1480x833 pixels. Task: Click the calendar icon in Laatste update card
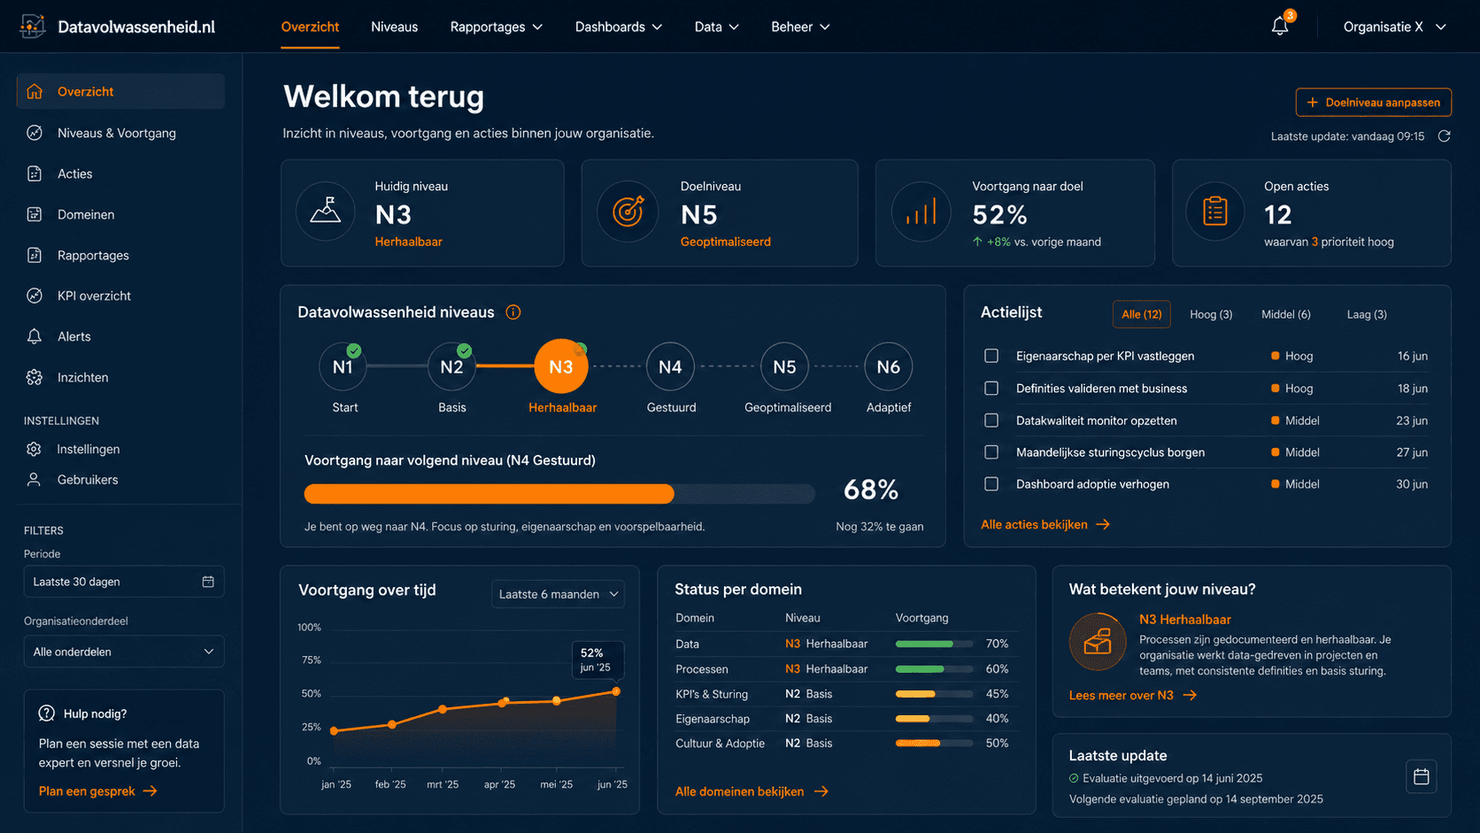click(x=1422, y=776)
